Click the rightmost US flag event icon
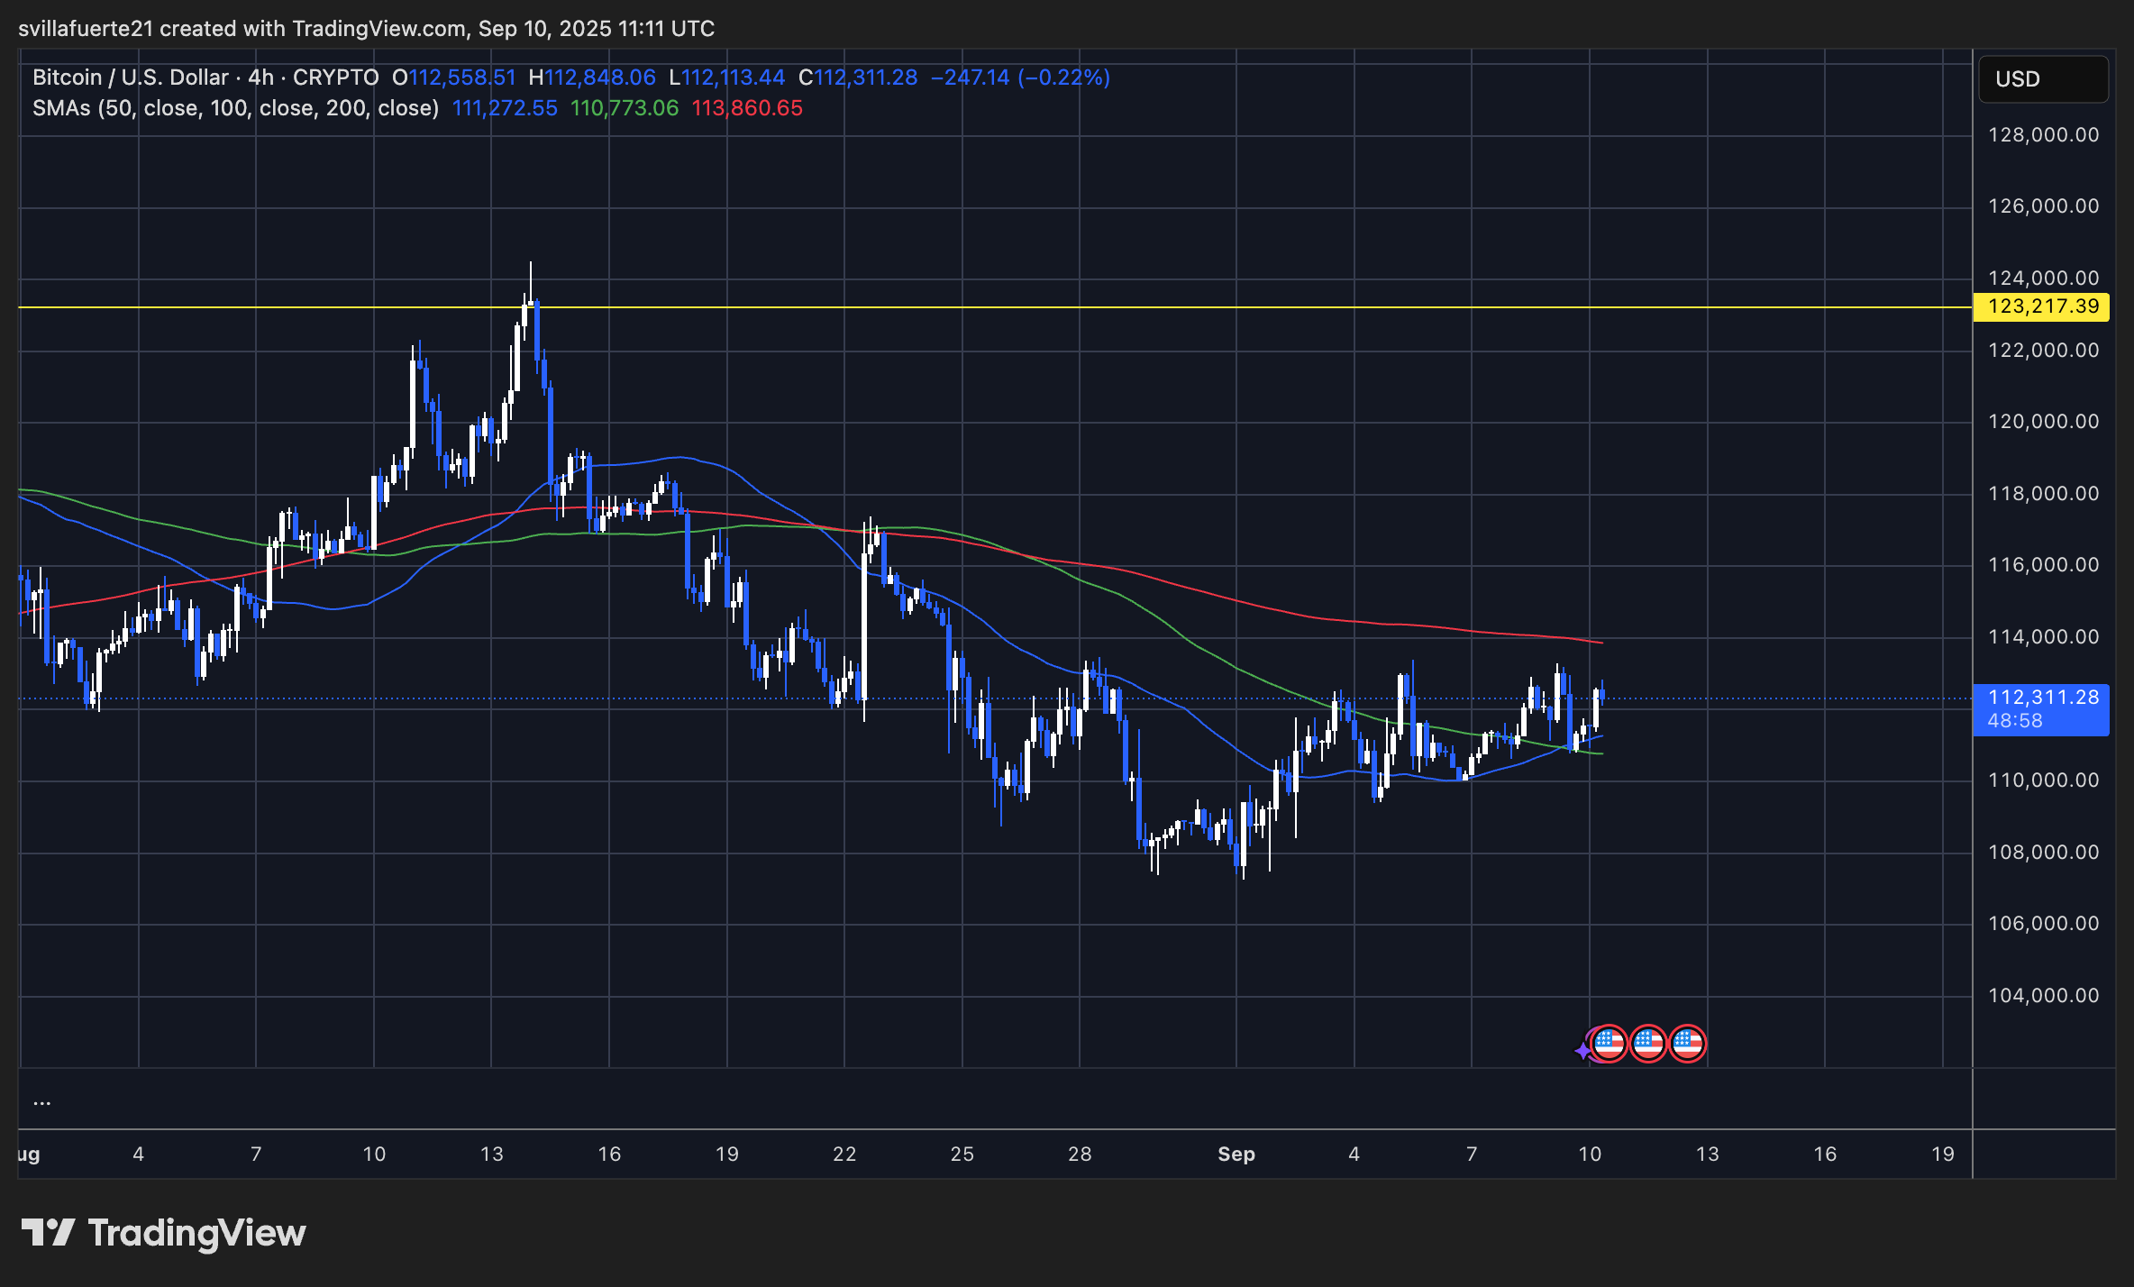This screenshot has height=1287, width=2134. pyautogui.click(x=1687, y=1044)
